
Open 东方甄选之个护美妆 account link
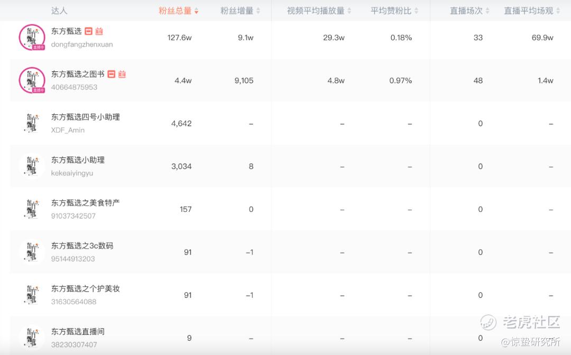(x=85, y=289)
